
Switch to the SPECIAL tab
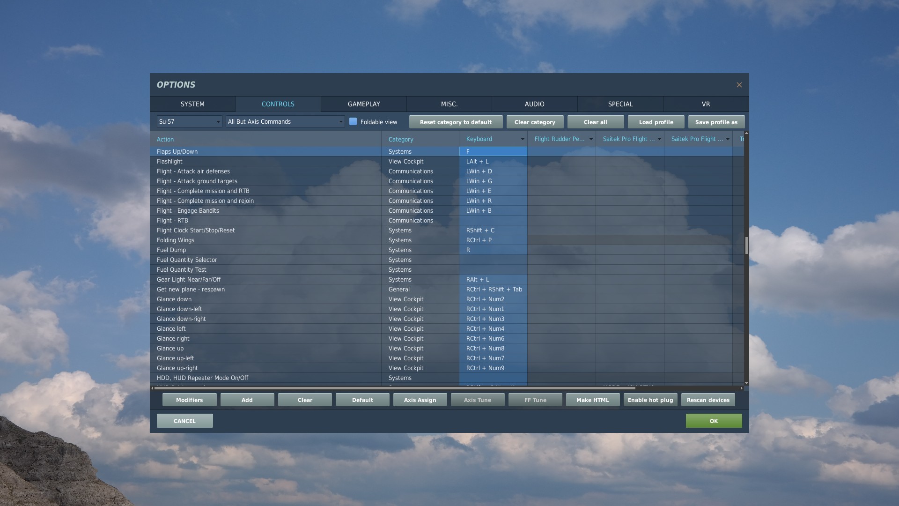620,104
